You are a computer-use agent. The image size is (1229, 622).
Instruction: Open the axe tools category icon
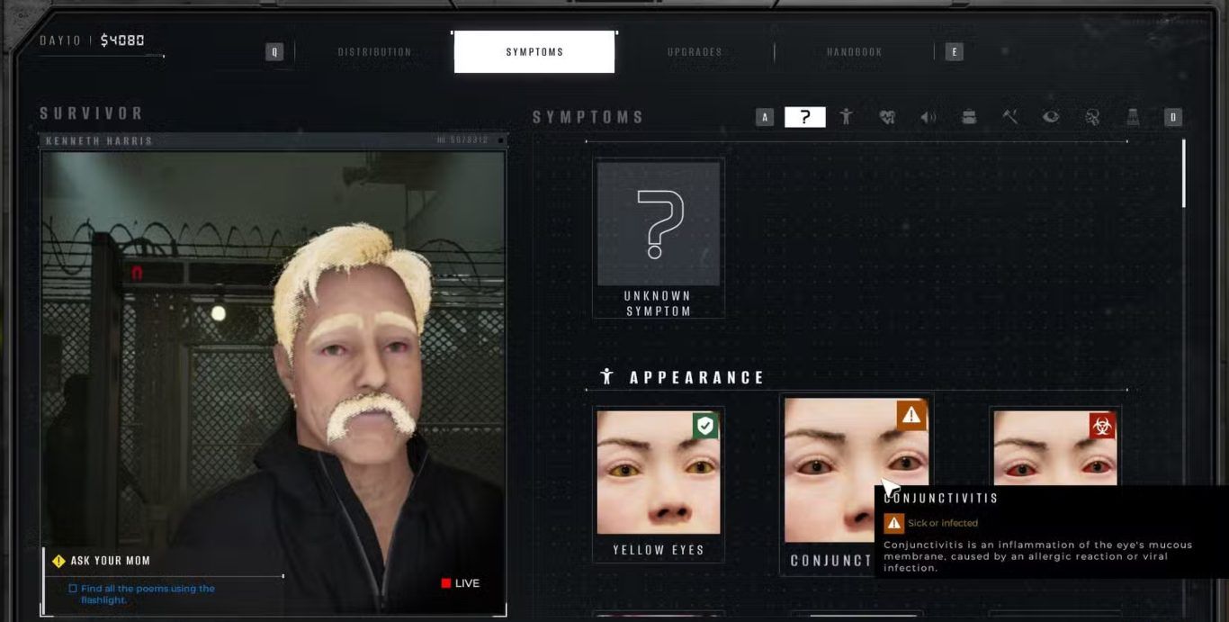pos(1010,117)
